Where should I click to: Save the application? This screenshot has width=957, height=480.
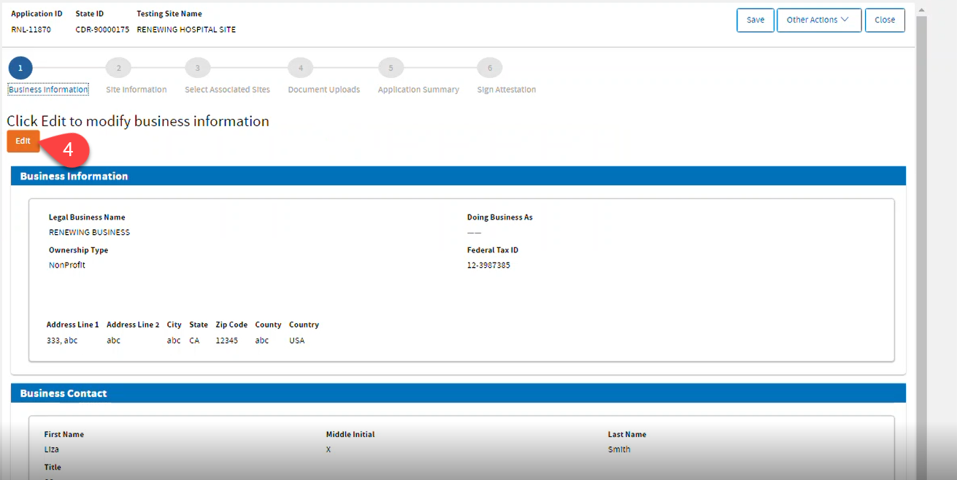[x=756, y=20]
